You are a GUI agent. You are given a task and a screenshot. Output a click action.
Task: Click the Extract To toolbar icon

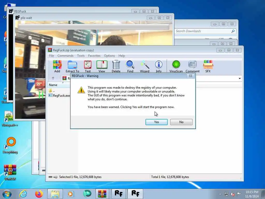72,66
